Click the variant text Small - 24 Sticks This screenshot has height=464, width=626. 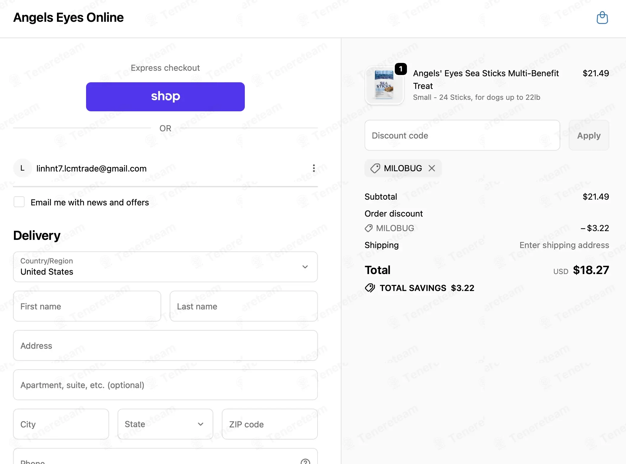(x=477, y=97)
